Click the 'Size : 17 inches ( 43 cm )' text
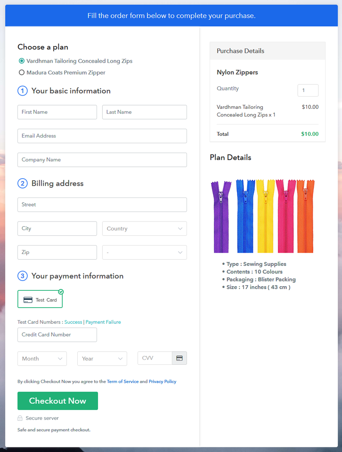The height and width of the screenshot is (452, 342). coord(258,287)
